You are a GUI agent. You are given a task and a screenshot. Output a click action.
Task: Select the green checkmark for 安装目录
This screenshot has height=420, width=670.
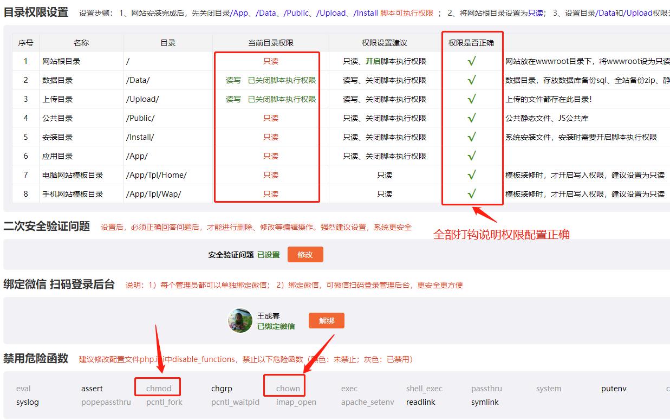point(472,137)
